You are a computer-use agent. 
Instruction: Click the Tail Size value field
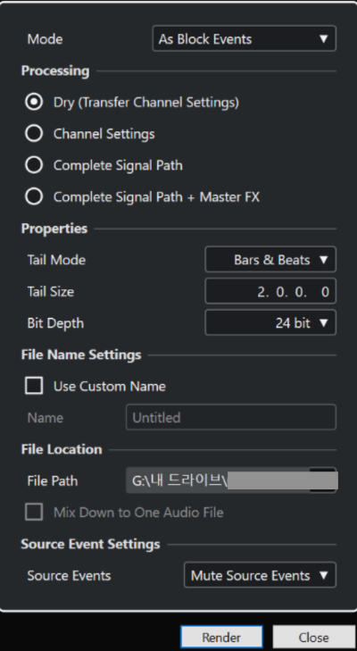click(x=270, y=291)
